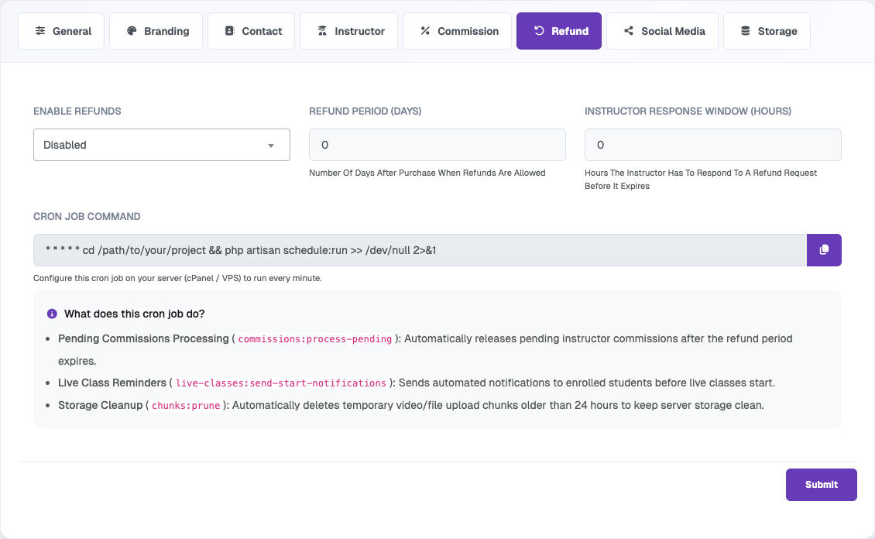The width and height of the screenshot is (875, 539).
Task: Click the database icon on Storage tab
Action: (x=746, y=31)
